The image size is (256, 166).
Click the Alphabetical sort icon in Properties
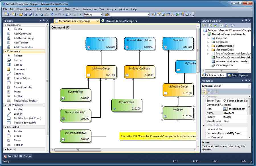click(x=209, y=92)
